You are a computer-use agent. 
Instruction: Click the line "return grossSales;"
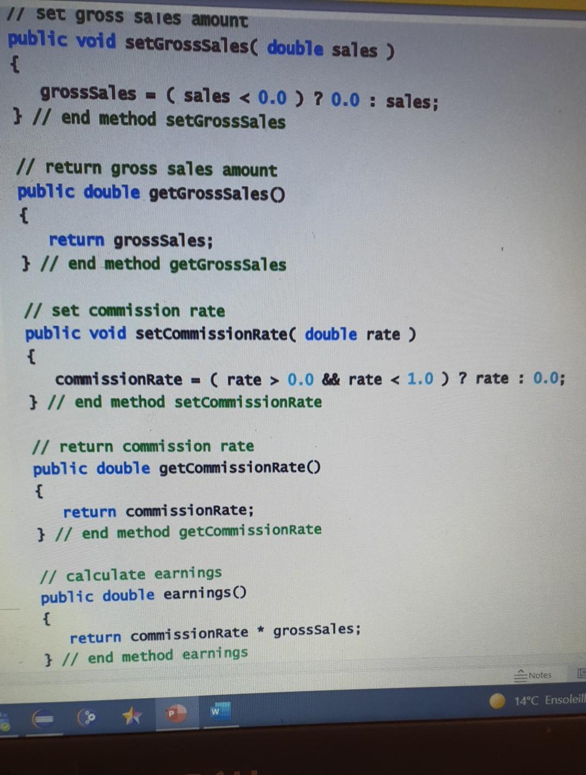tap(131, 240)
